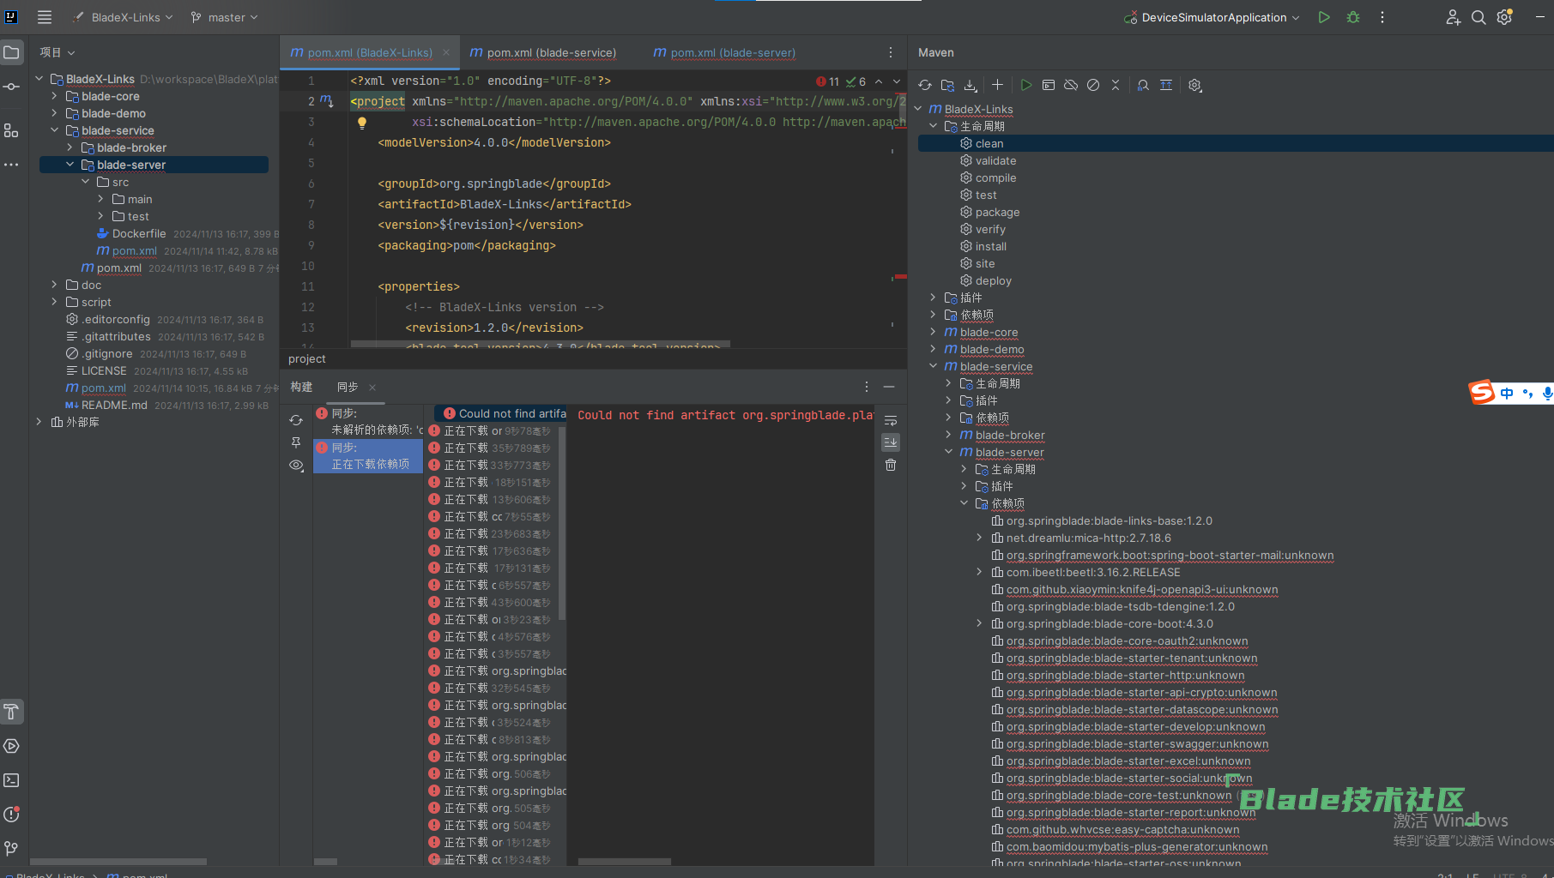Run Maven build with the green arrow in Maven toolbar
The height and width of the screenshot is (878, 1554).
[1025, 85]
